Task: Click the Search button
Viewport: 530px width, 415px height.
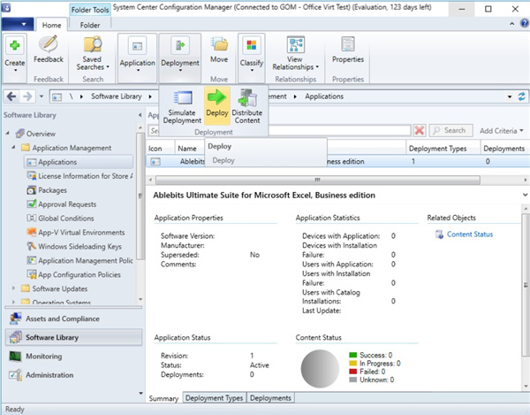Action: [x=450, y=130]
